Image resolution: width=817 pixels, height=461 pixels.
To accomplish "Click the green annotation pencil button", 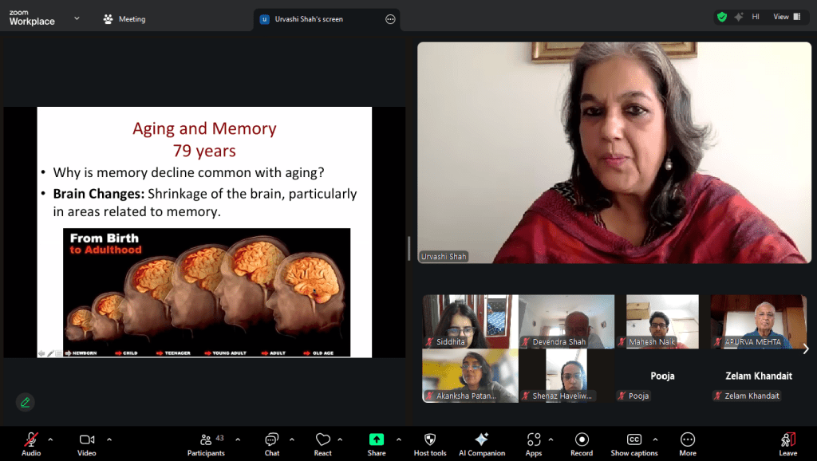I will point(26,402).
